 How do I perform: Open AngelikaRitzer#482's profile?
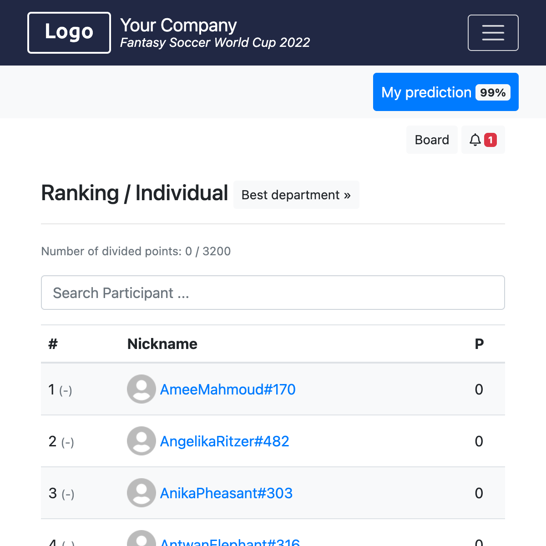pos(224,441)
